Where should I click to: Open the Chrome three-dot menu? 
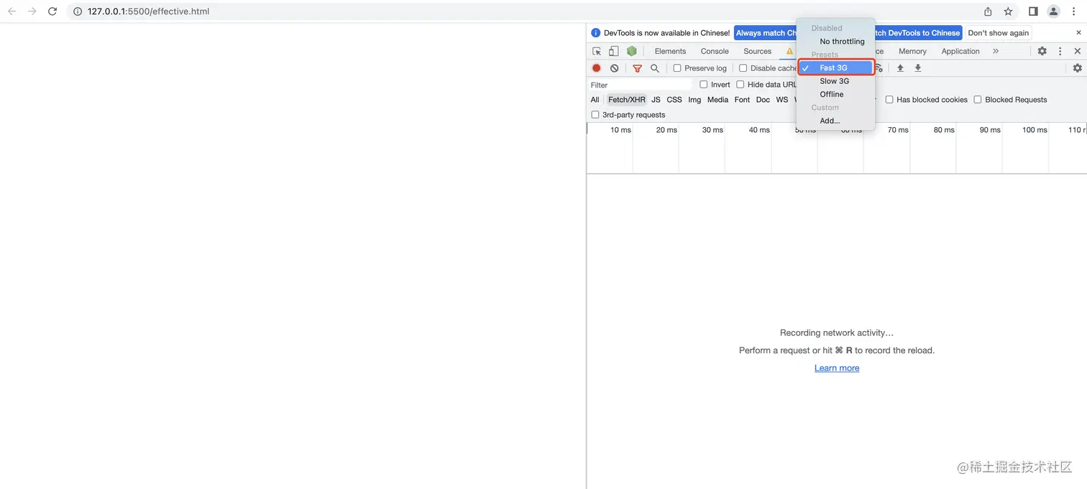[x=1074, y=11]
